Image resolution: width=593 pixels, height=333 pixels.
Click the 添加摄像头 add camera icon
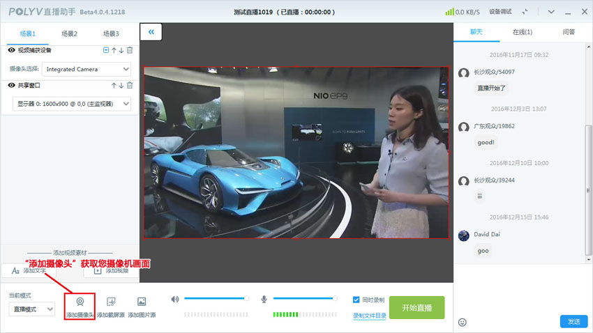coord(80,302)
